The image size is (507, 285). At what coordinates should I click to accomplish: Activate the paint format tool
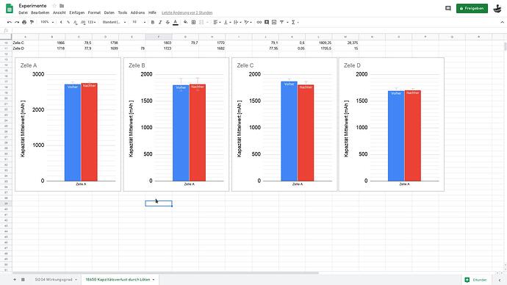(32, 22)
